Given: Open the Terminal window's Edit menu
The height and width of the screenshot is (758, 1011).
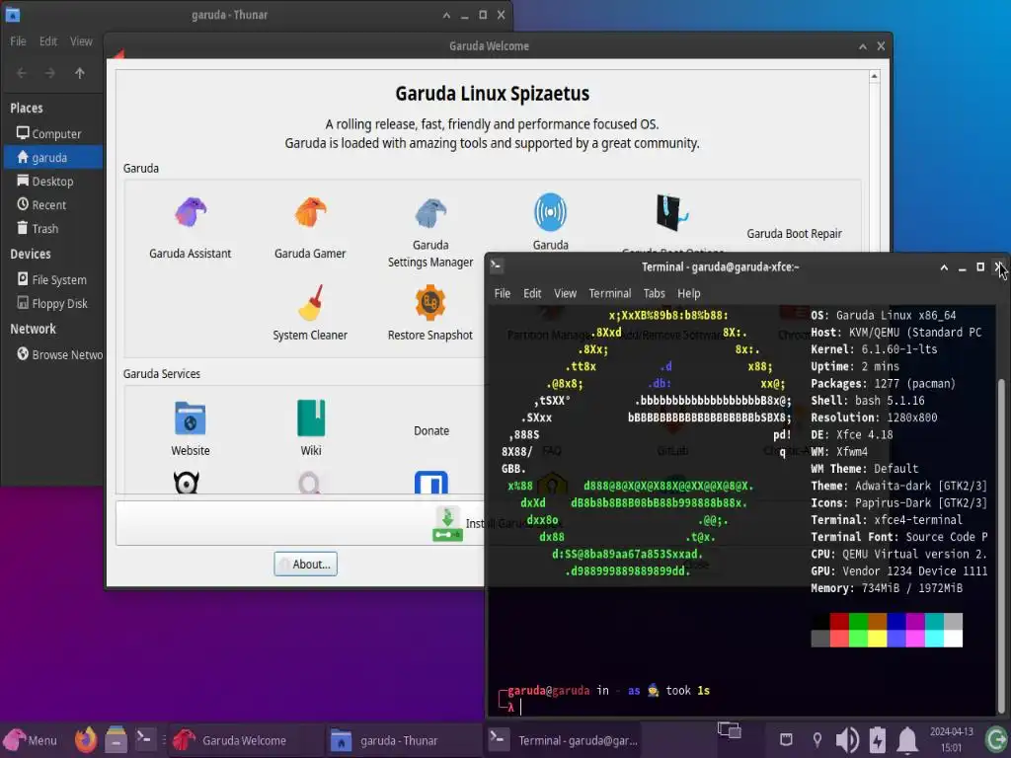Looking at the screenshot, I should pyautogui.click(x=532, y=293).
